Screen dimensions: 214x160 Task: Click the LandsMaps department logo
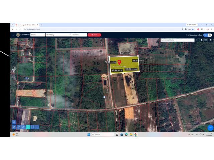18,35
